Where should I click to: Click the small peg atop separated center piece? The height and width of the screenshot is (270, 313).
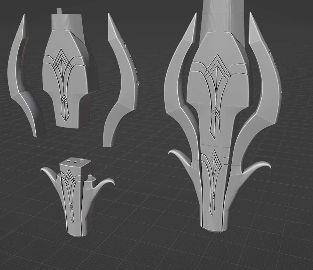coord(59,11)
